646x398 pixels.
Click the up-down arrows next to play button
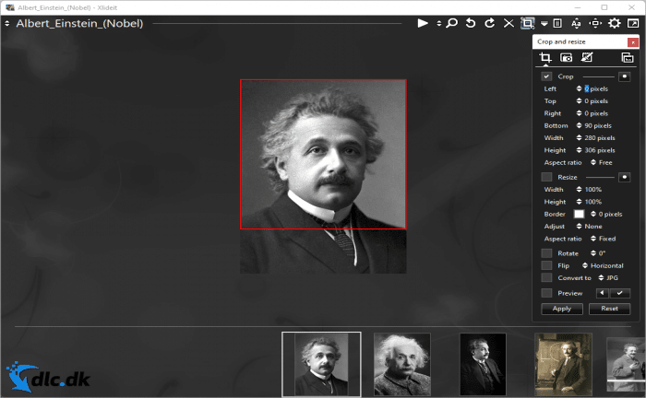[438, 24]
